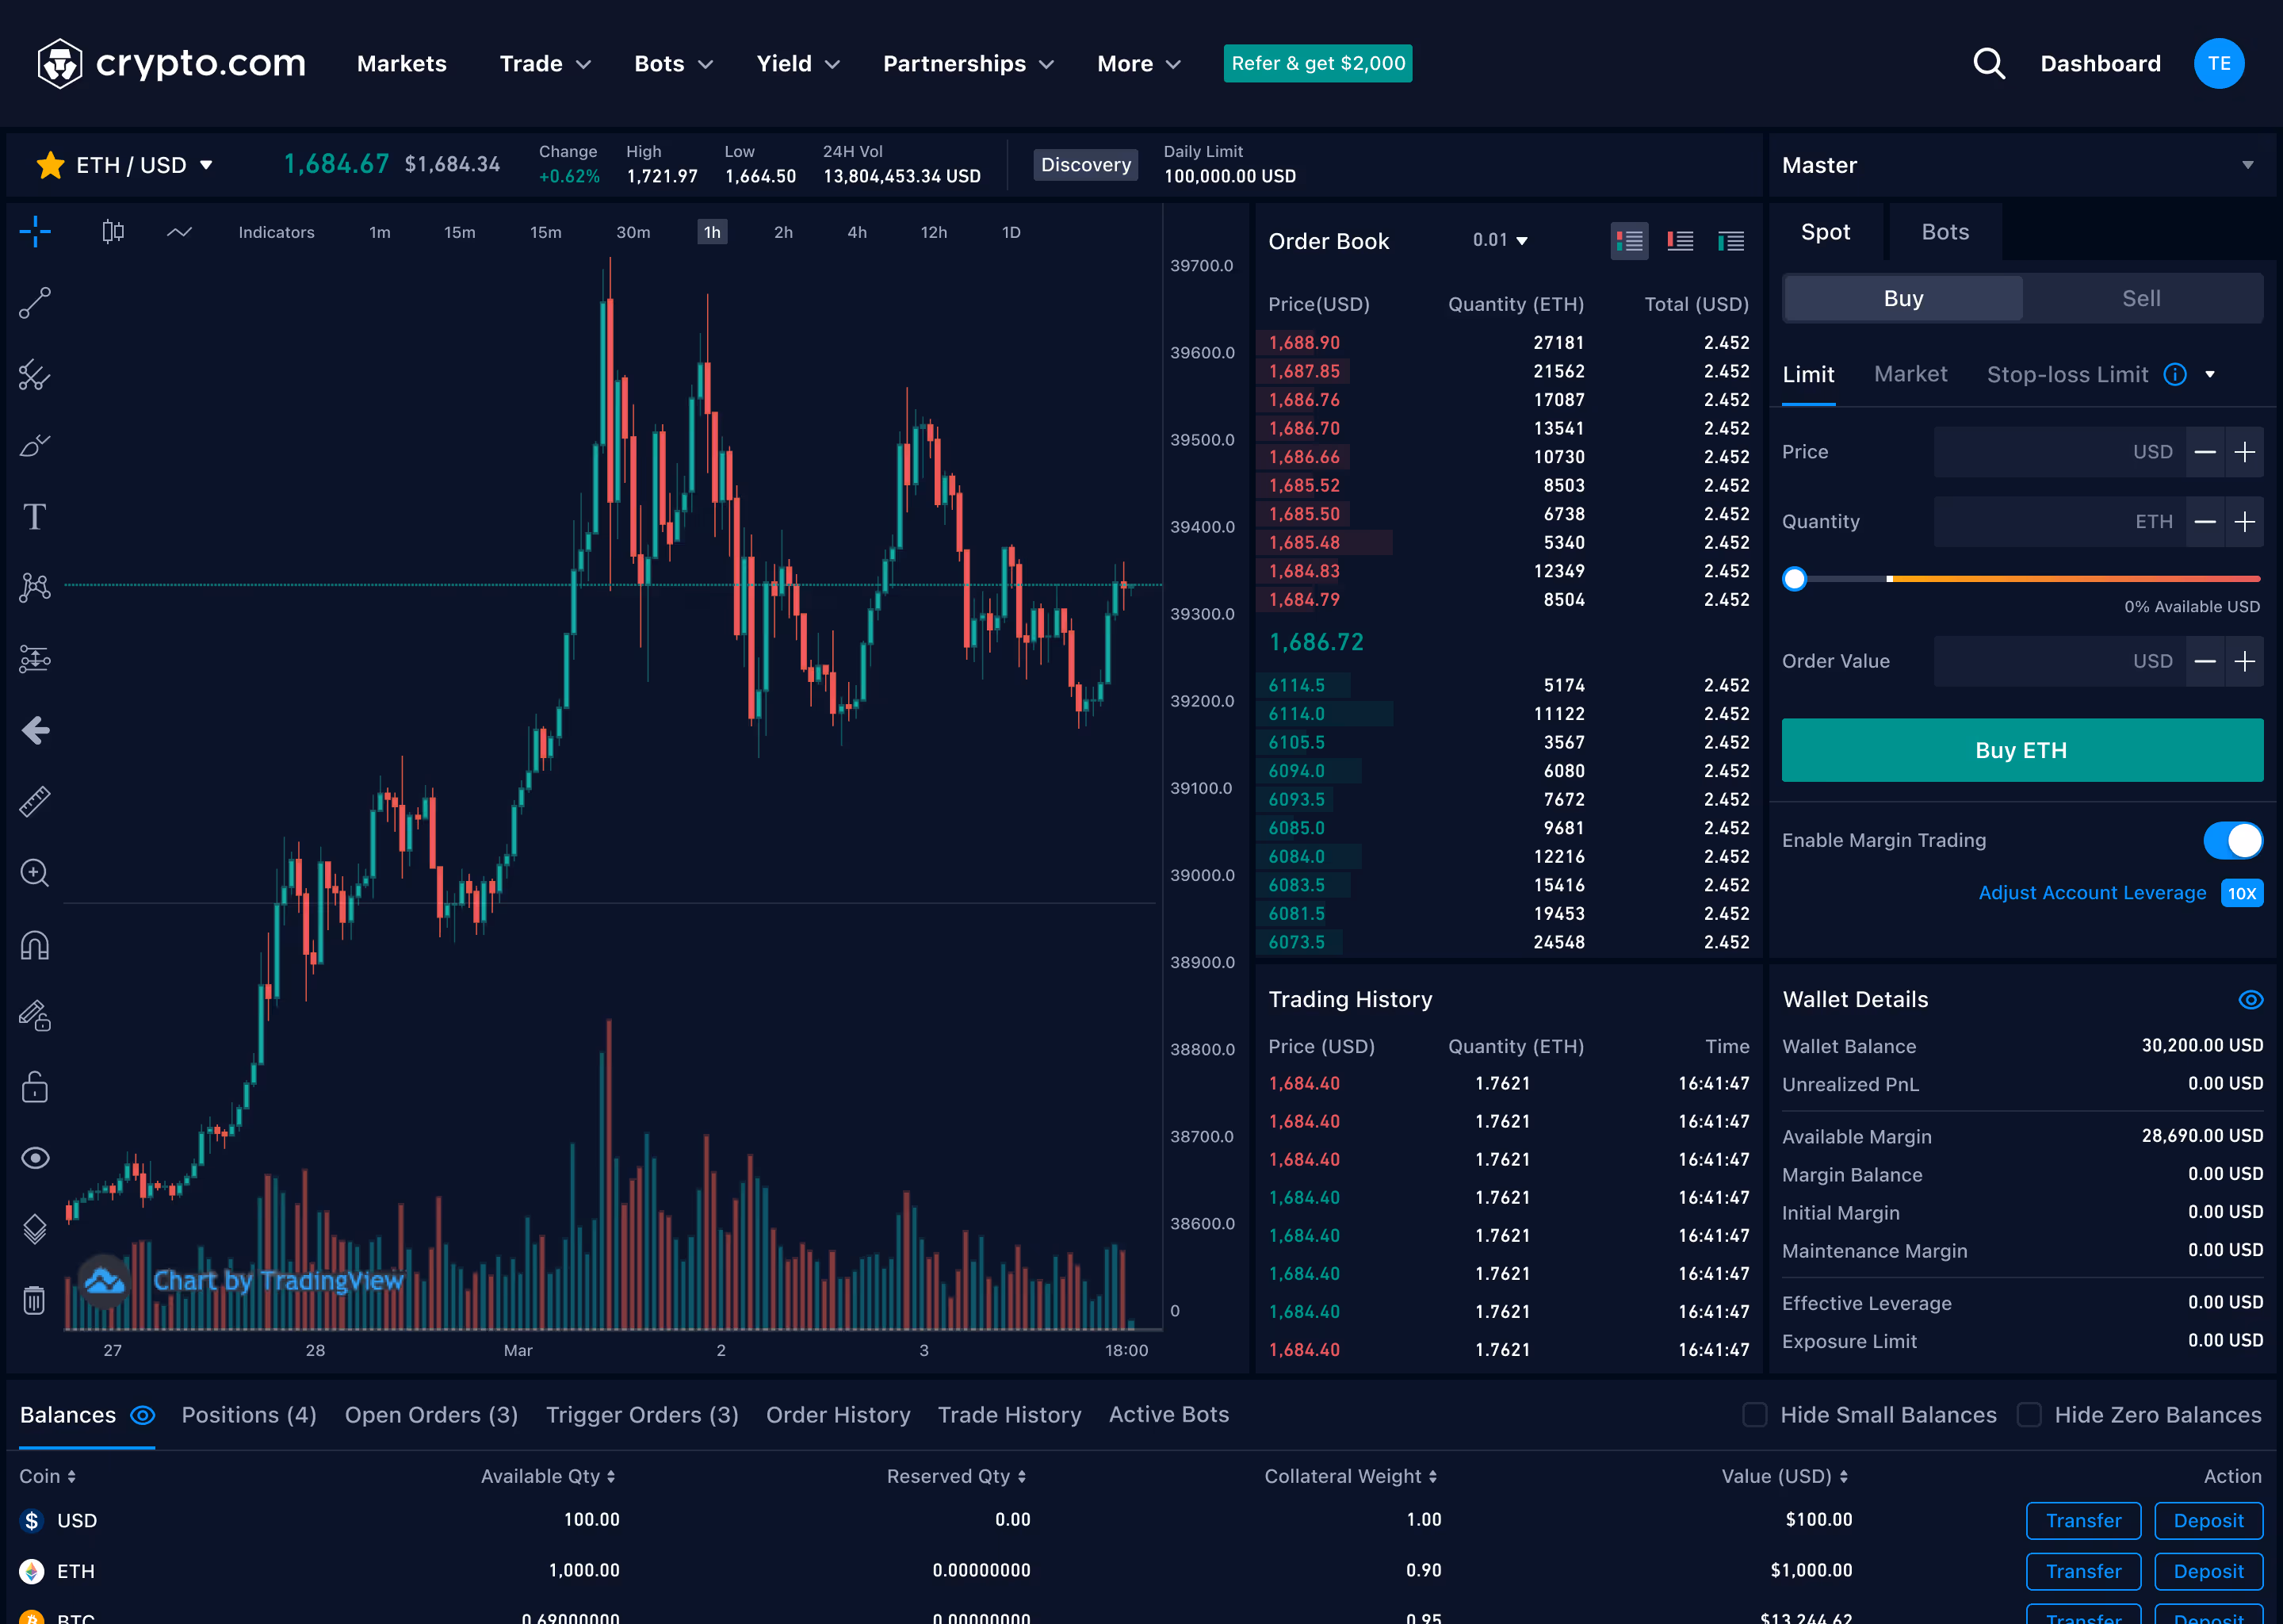Open the object tree layers icon

[x=35, y=1229]
